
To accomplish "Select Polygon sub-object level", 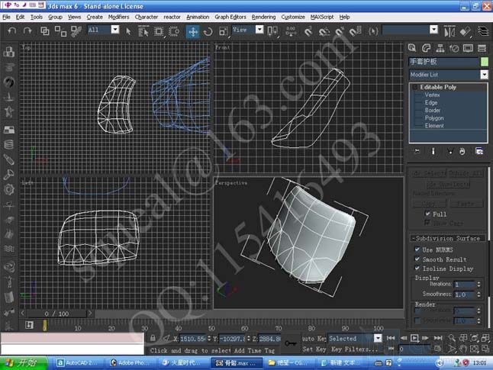I will 434,118.
